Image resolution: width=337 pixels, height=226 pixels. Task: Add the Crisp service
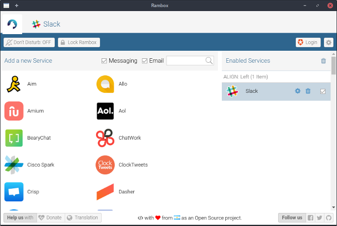coord(14,192)
